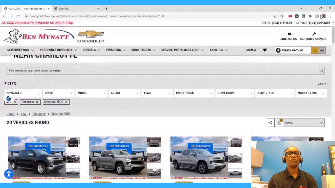
Task: Open the first gray Silverado main photo
Action: 118,157
